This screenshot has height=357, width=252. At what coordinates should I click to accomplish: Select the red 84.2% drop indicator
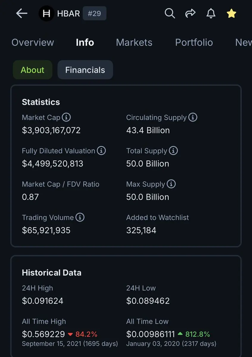tap(82, 334)
